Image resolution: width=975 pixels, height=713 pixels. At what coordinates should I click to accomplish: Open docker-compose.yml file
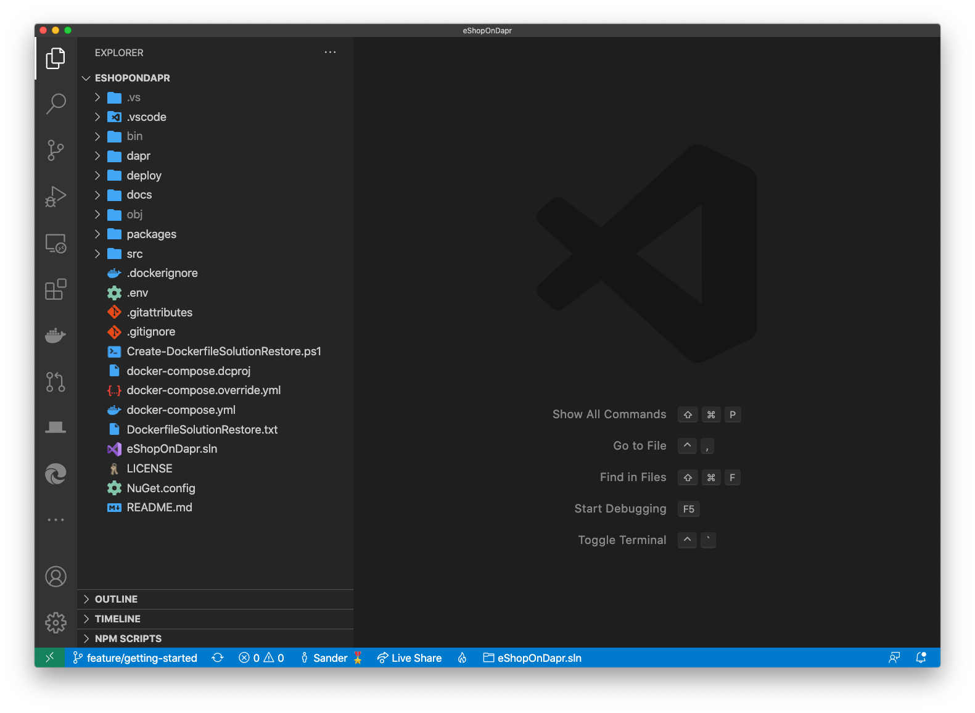pos(215,410)
